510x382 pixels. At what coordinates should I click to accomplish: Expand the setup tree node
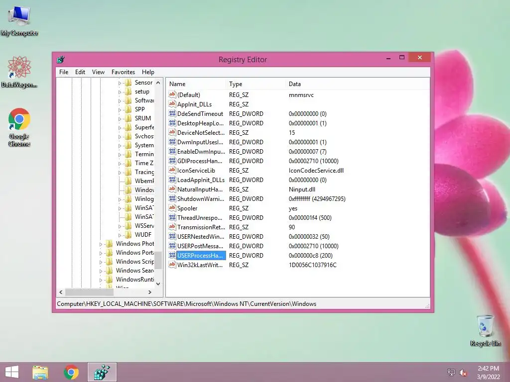[120, 92]
